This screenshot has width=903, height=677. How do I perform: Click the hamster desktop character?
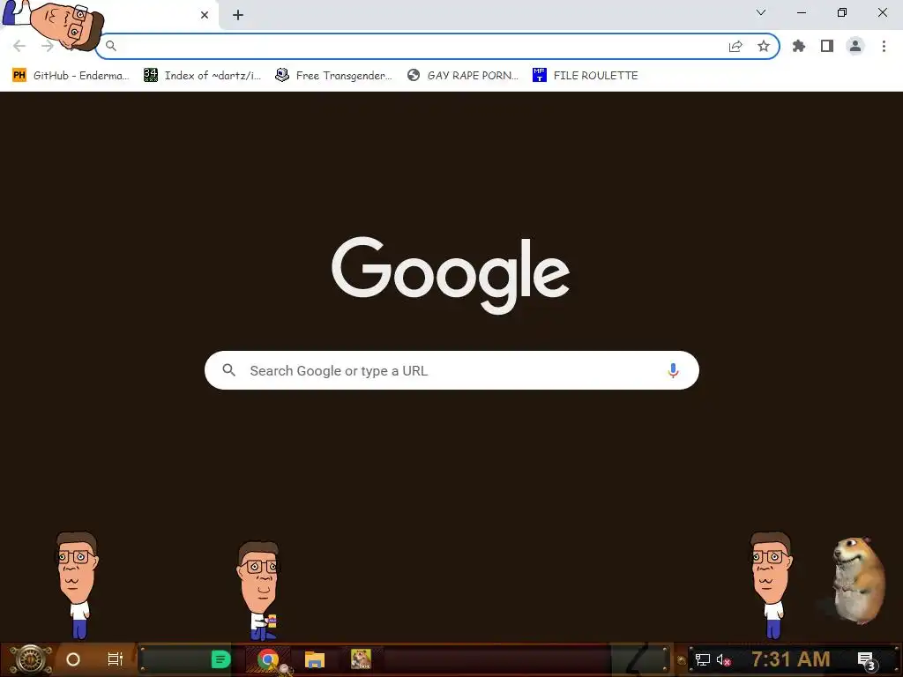857,580
